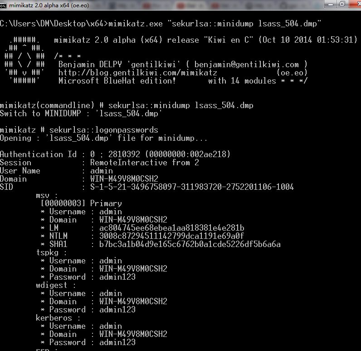
Task: Click the "msv :" section label
Action: coord(47,196)
